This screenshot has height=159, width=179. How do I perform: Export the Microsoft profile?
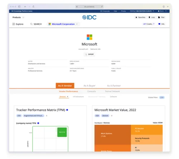tap(89, 54)
